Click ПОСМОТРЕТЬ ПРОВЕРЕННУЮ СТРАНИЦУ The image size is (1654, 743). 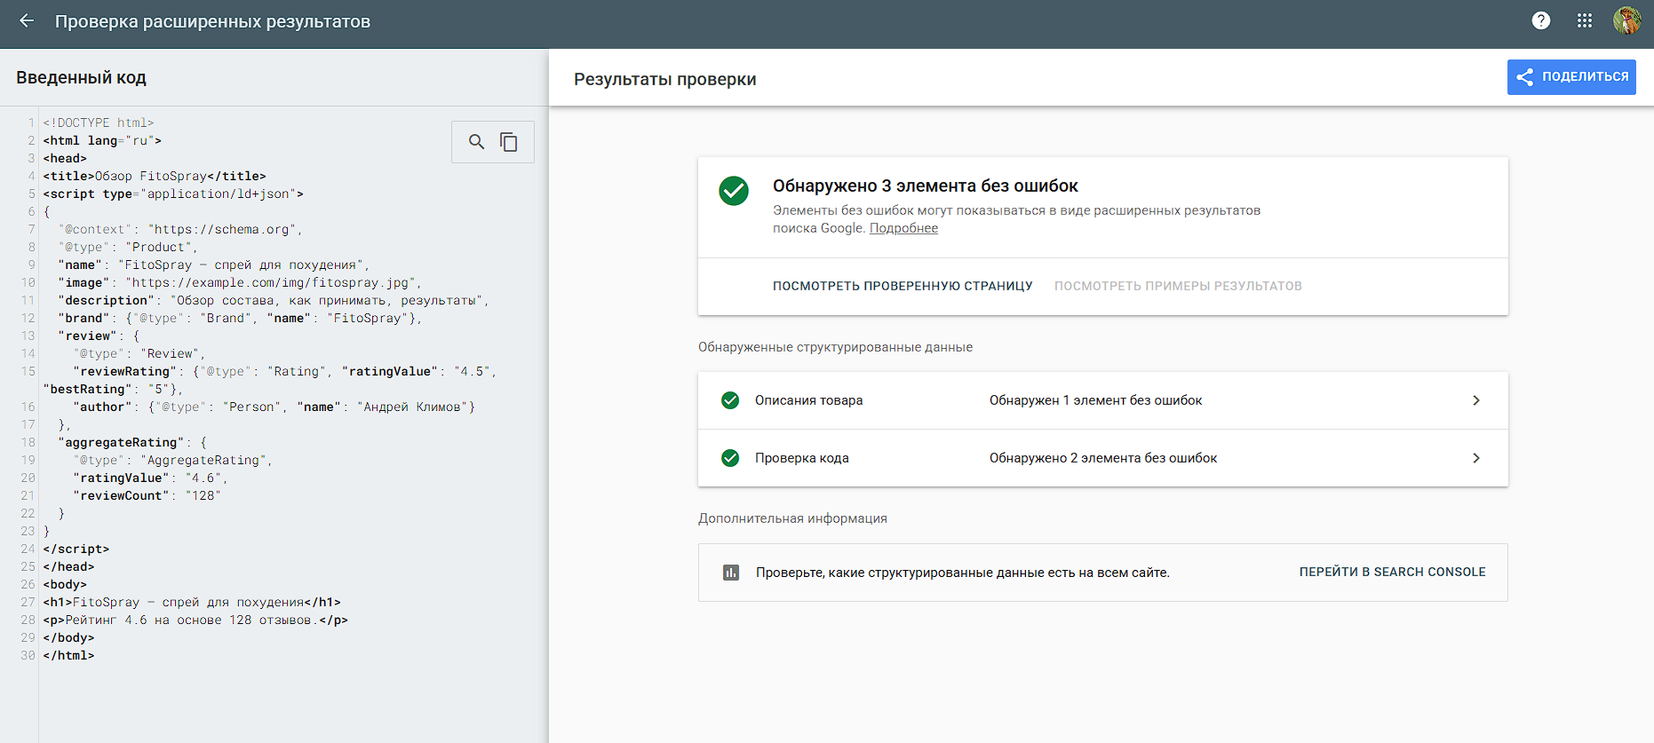tap(903, 286)
